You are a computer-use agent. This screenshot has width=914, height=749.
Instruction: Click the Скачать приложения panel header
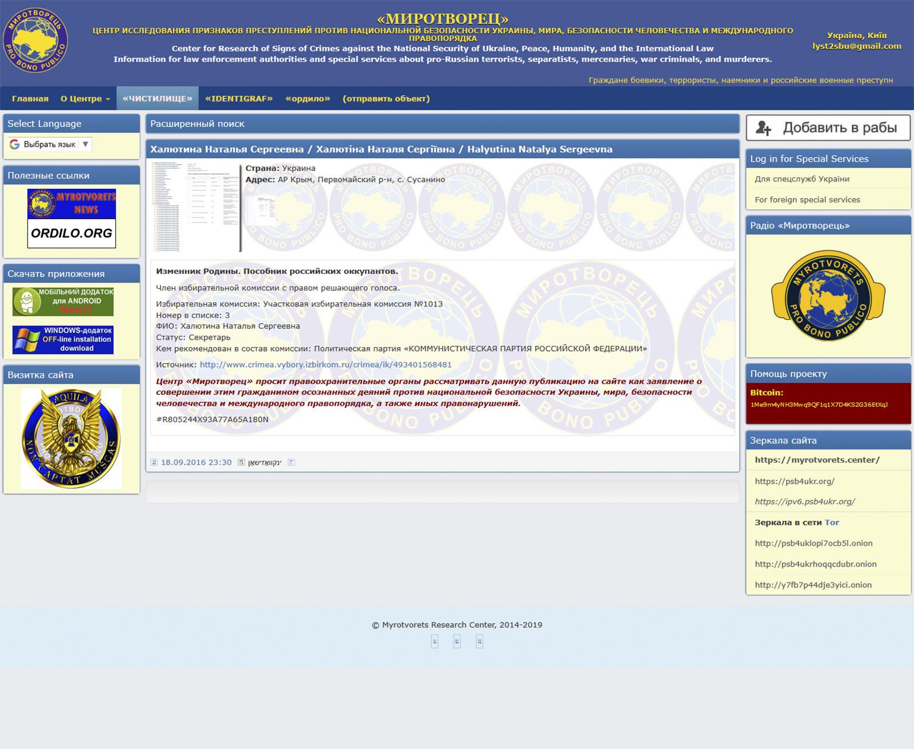point(71,274)
